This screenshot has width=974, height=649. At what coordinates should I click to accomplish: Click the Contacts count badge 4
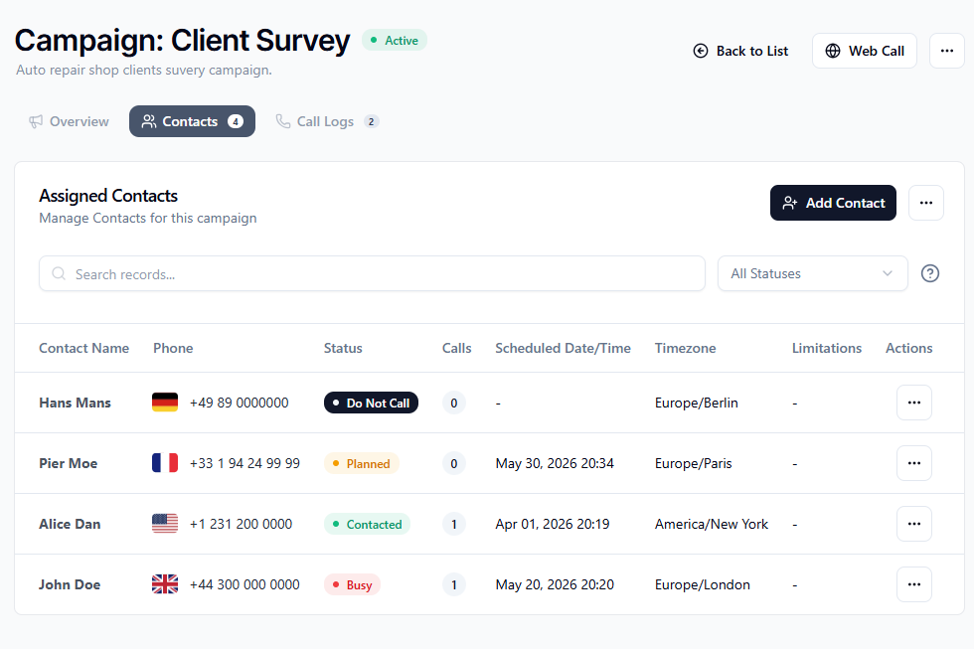(236, 121)
